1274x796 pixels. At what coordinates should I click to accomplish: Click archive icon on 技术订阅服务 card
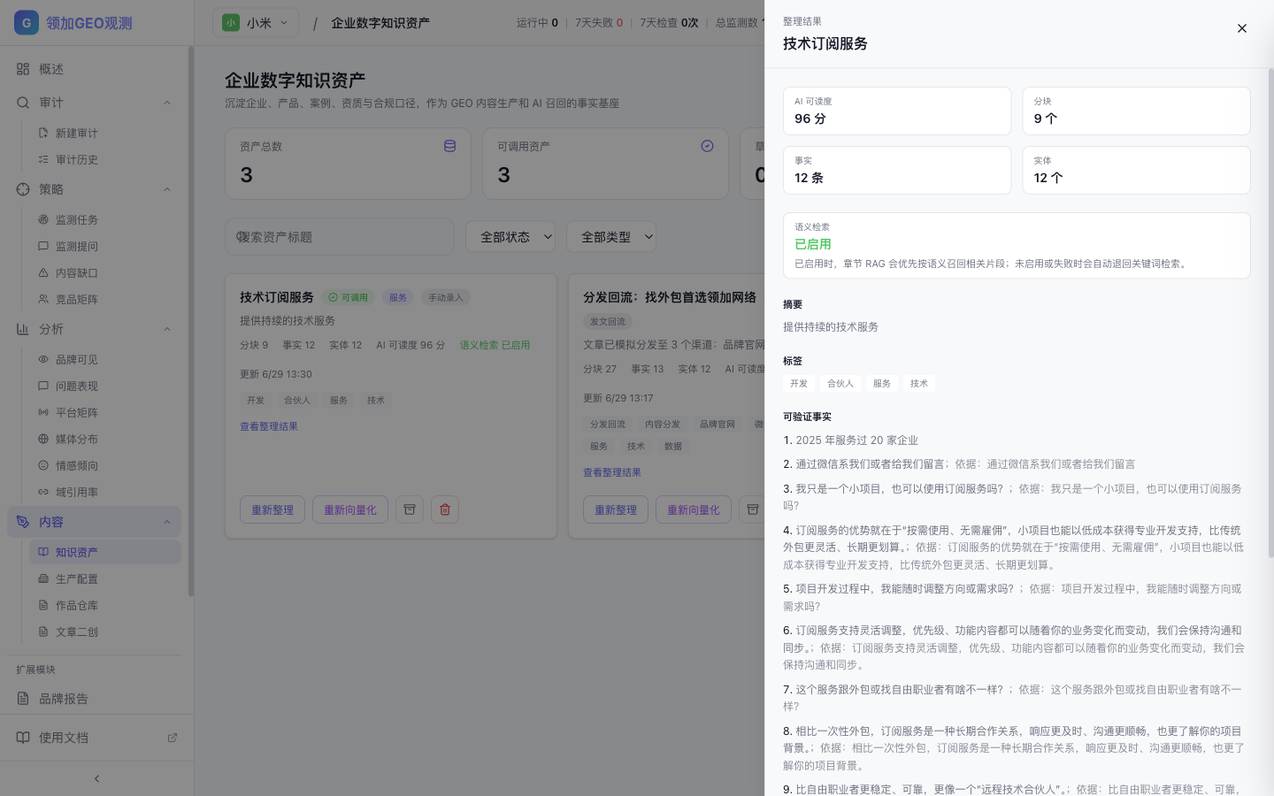pyautogui.click(x=410, y=509)
